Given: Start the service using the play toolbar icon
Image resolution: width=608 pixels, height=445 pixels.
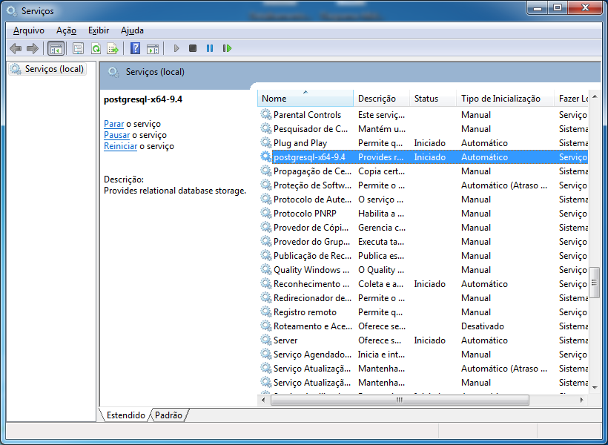Looking at the screenshot, I should click(176, 48).
